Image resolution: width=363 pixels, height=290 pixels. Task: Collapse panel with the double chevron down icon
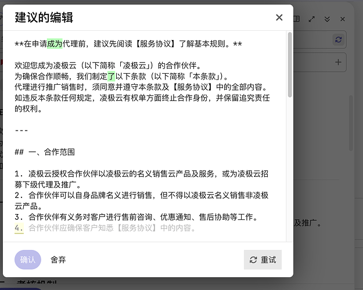point(327,19)
